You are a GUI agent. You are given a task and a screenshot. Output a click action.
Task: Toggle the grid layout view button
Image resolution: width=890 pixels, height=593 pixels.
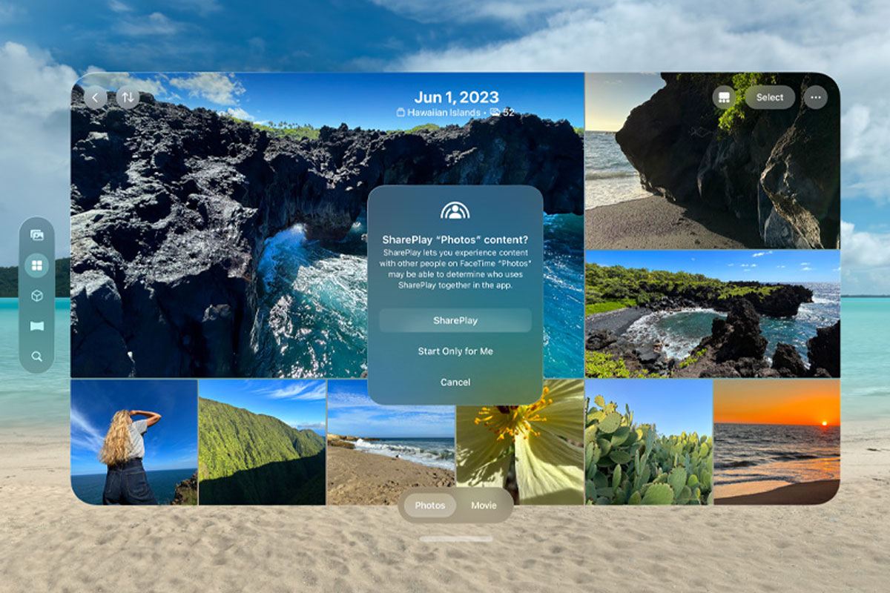click(724, 97)
